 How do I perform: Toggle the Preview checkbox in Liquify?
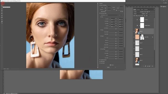click(x=110, y=65)
